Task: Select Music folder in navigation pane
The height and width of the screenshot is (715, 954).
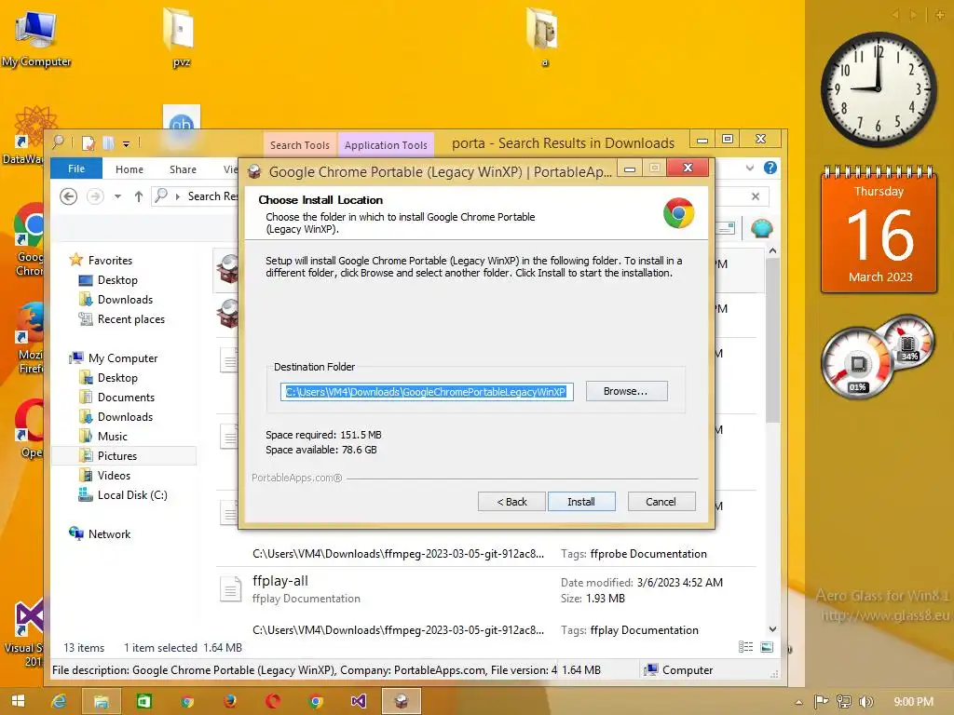Action: click(x=113, y=436)
